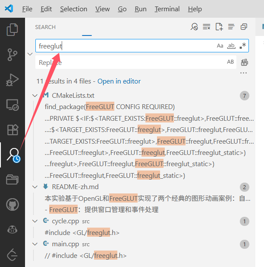Select the README-zh.md file row
Image resolution: width=264 pixels, height=267 pixels.
pos(140,187)
